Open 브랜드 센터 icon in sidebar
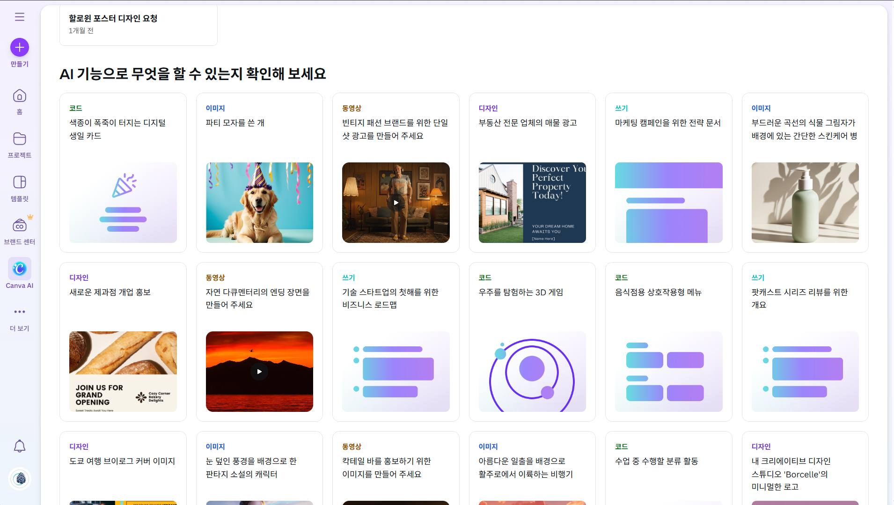The height and width of the screenshot is (505, 894). coord(20,226)
